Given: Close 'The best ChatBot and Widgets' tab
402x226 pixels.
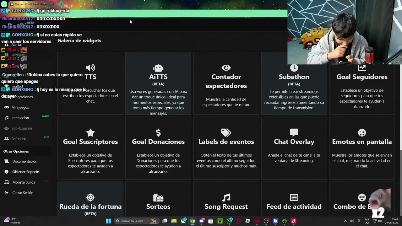Looking at the screenshot, I should tap(54, 4).
